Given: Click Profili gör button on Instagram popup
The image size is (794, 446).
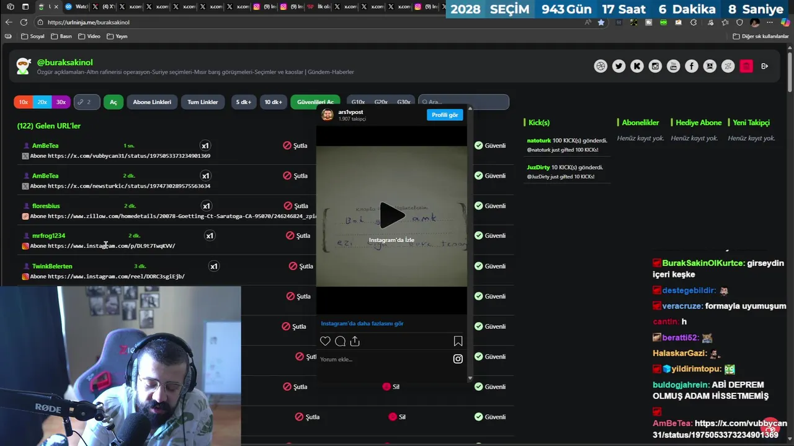Looking at the screenshot, I should [445, 115].
